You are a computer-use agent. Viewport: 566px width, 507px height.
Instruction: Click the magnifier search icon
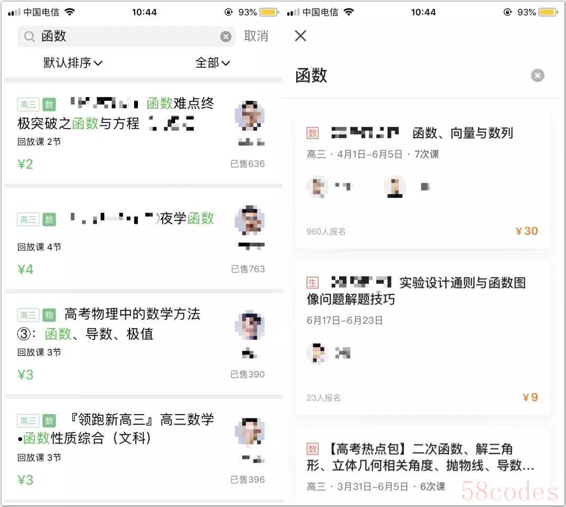pos(29,36)
